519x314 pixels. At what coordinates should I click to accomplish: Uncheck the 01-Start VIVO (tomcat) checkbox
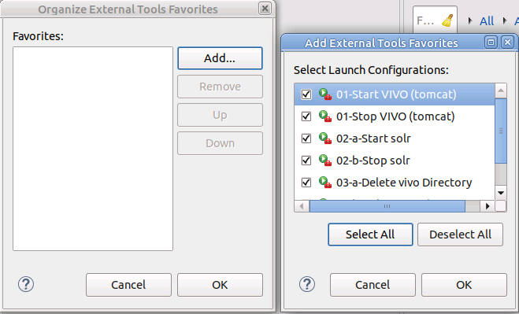pos(306,94)
